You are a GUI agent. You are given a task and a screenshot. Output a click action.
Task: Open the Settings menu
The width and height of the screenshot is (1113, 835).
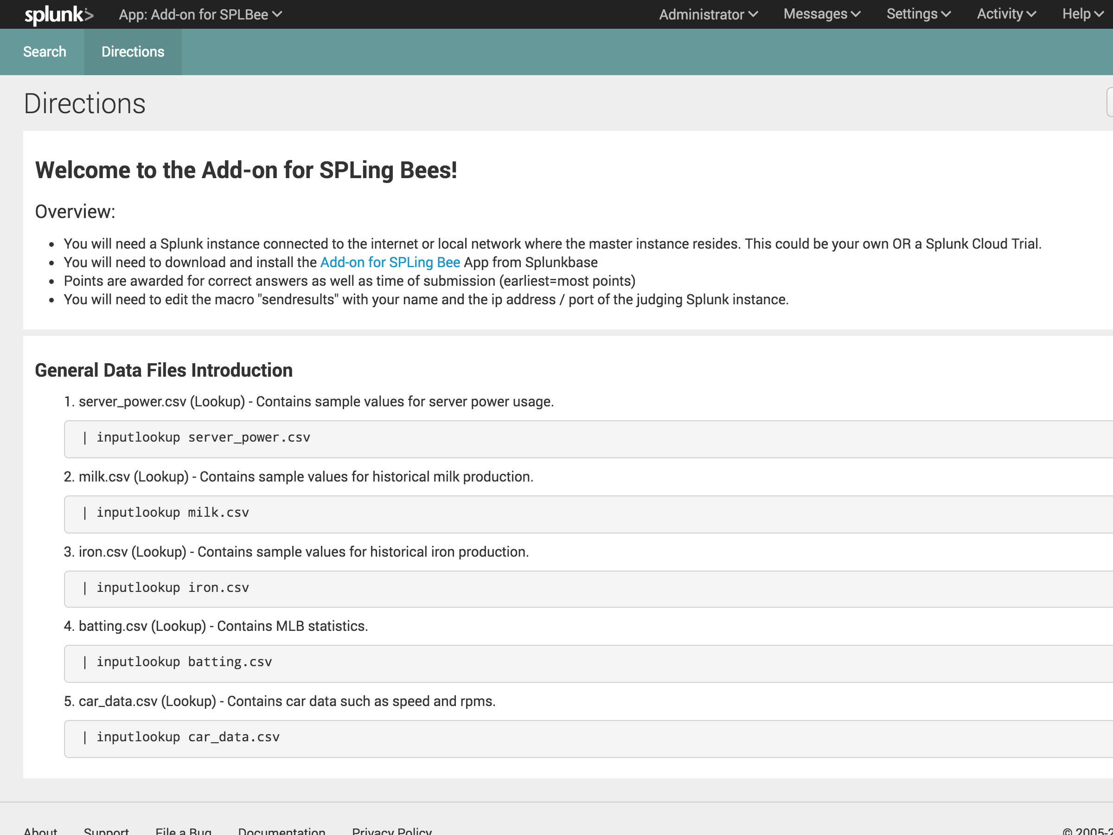[x=917, y=14]
